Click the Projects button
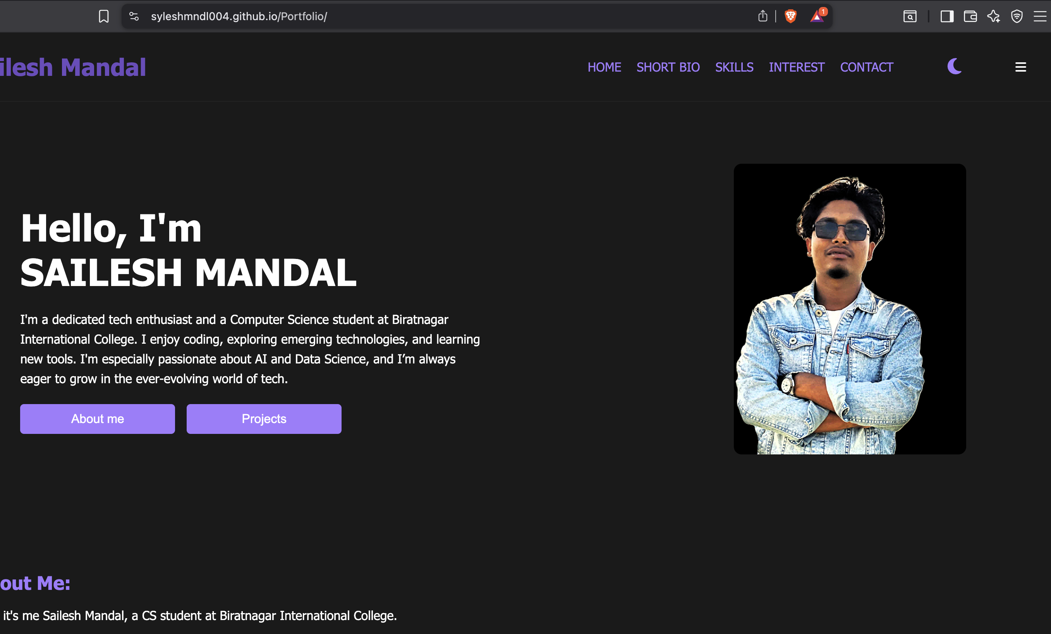1051x634 pixels. (x=264, y=419)
